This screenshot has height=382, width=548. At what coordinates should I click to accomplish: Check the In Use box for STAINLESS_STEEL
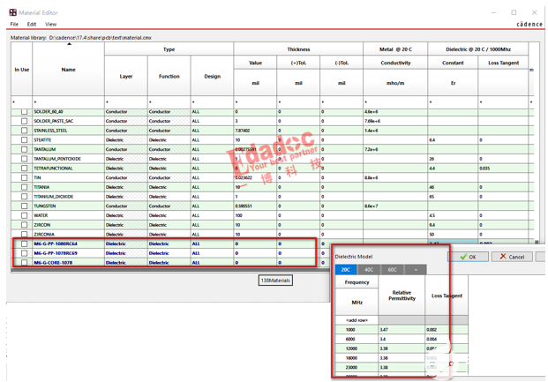pos(24,131)
